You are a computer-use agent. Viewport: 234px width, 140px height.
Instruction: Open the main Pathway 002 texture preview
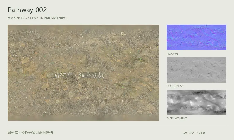pos(83,73)
